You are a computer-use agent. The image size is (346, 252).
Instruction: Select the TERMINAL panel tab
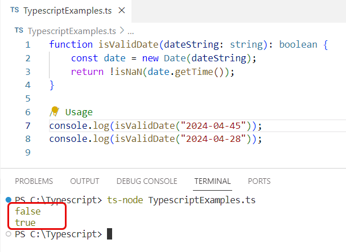[x=212, y=181]
